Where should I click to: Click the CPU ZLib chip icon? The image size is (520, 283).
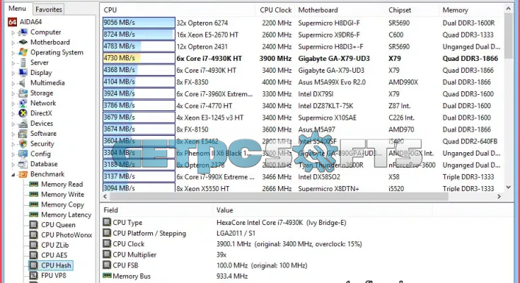click(33, 246)
